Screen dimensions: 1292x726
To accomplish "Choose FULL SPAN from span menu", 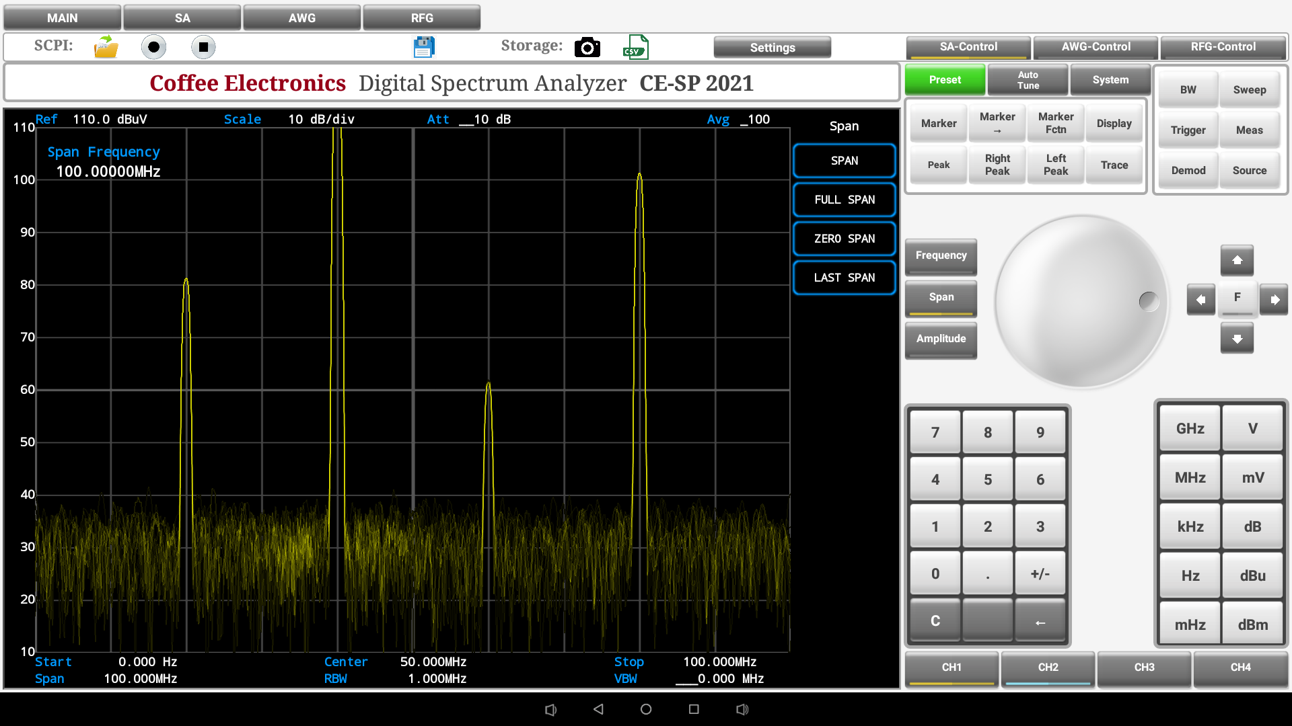I will 844,200.
